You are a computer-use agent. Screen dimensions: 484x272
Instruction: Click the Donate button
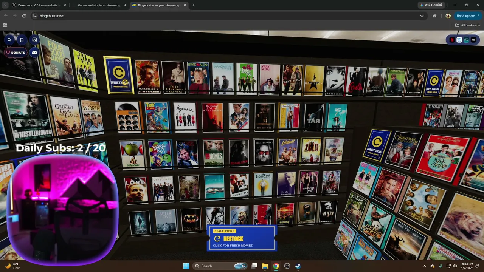(16, 53)
